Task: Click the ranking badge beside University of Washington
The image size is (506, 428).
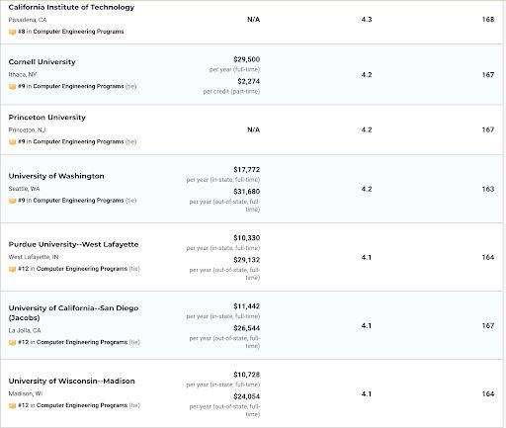Action: point(12,201)
